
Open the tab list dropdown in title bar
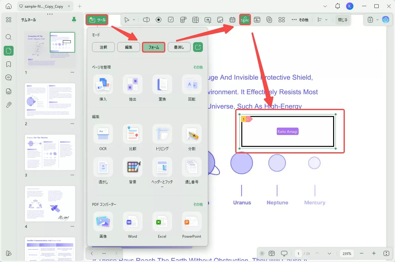(x=325, y=6)
